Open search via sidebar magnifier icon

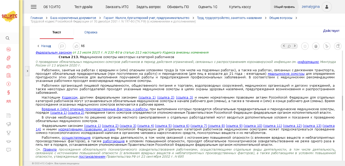click(8, 38)
